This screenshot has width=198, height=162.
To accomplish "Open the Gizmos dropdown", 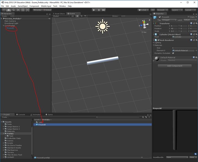I will coord(116,16).
